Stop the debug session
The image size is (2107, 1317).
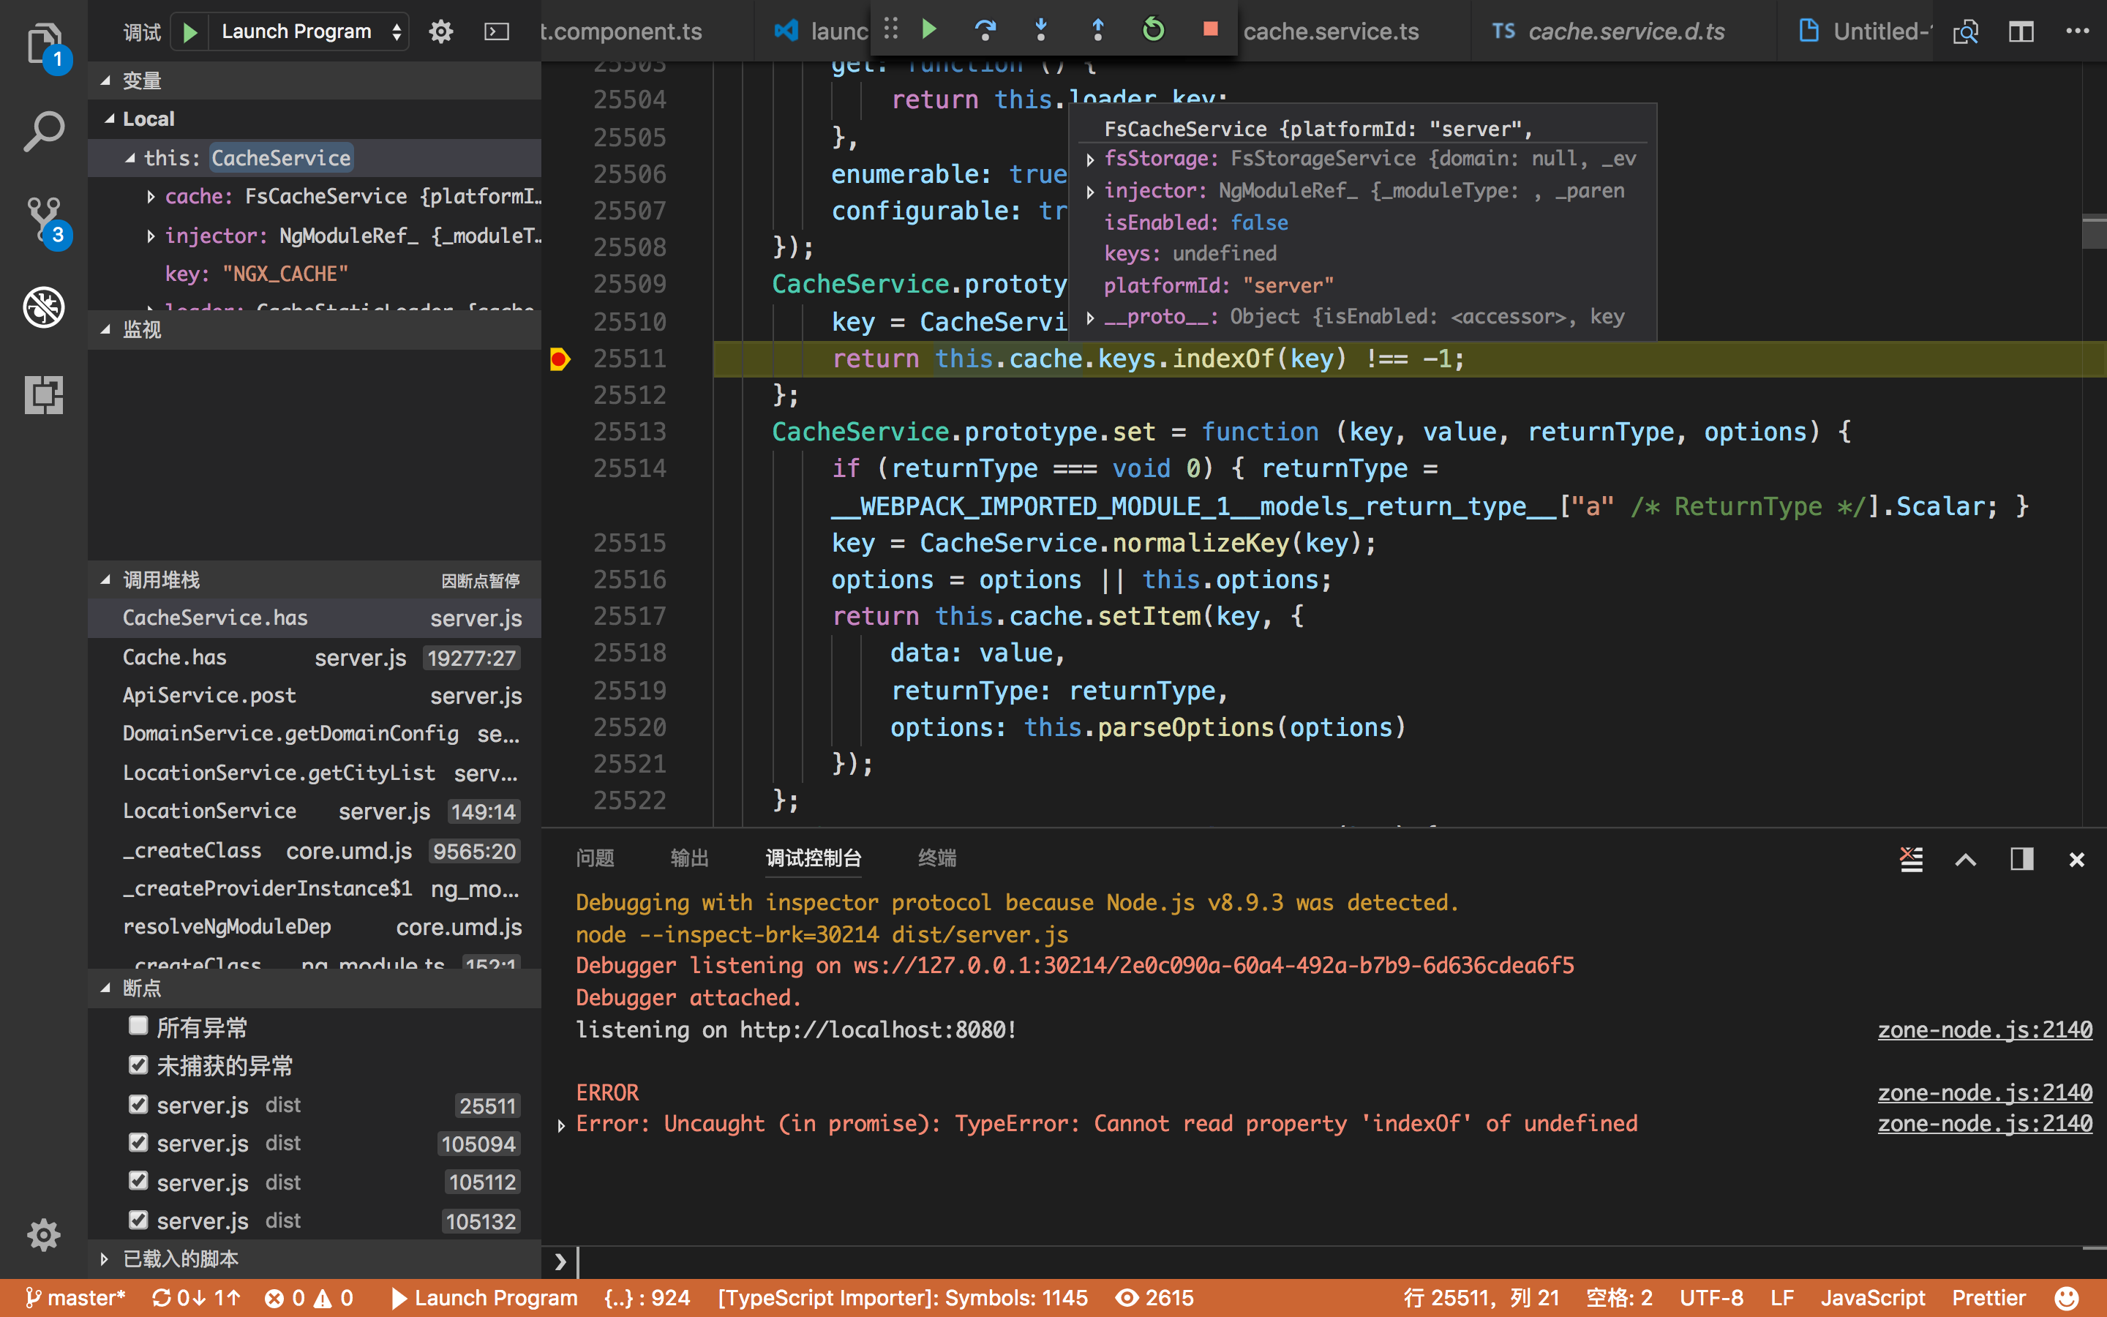(1210, 29)
